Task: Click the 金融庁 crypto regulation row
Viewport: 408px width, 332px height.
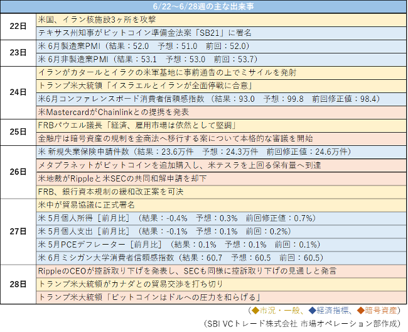Action: (x=221, y=139)
